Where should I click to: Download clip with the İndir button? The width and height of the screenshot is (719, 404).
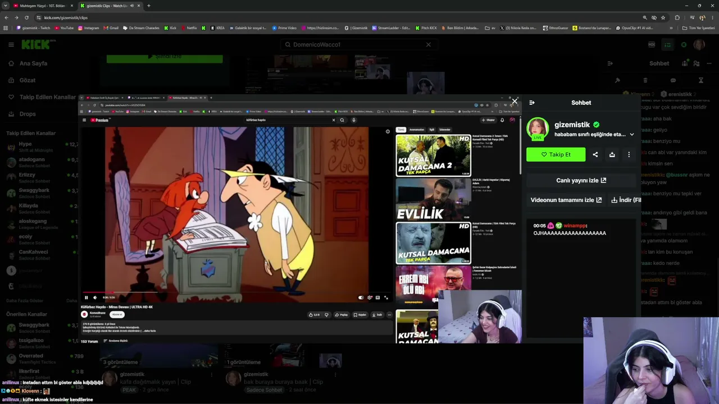tap(626, 200)
